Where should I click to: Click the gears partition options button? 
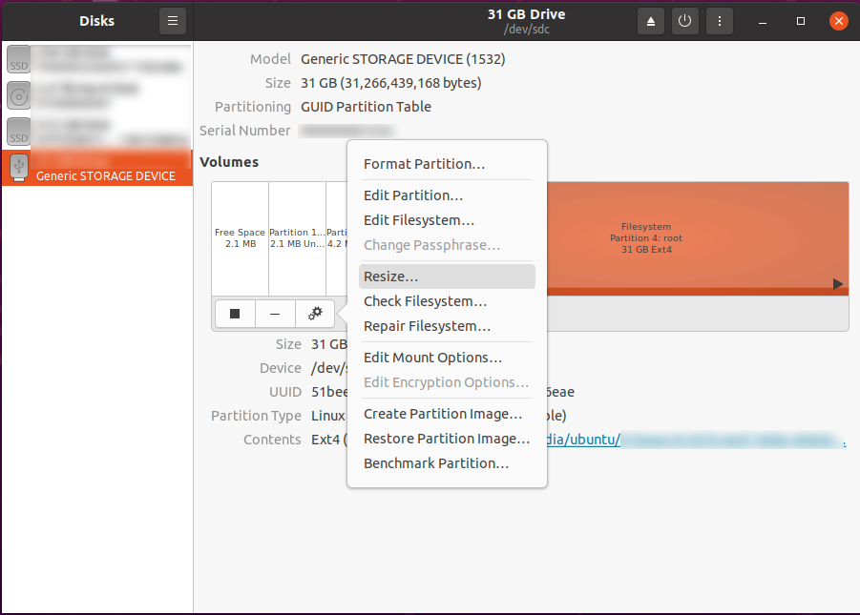click(x=315, y=314)
